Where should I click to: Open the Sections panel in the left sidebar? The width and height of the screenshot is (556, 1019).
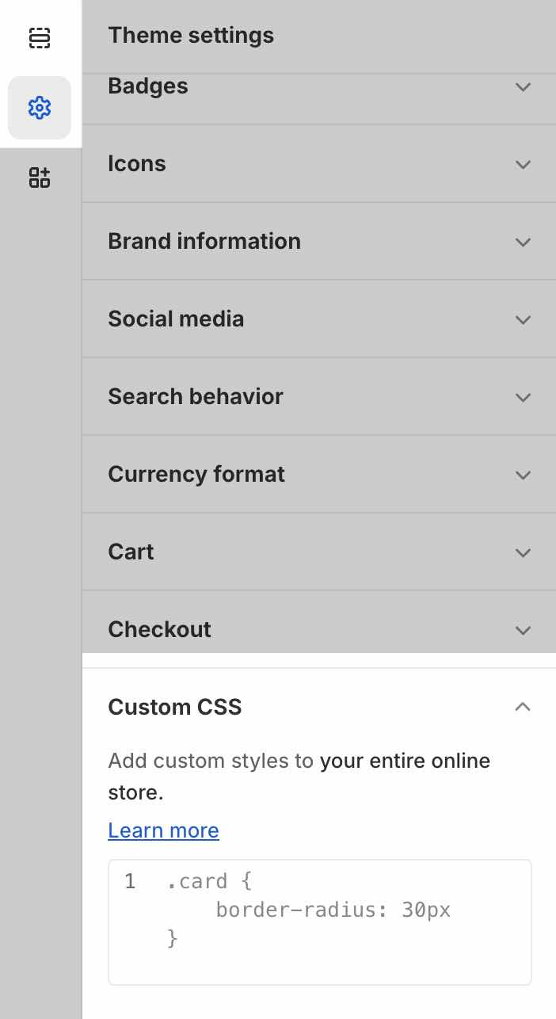pos(40,37)
